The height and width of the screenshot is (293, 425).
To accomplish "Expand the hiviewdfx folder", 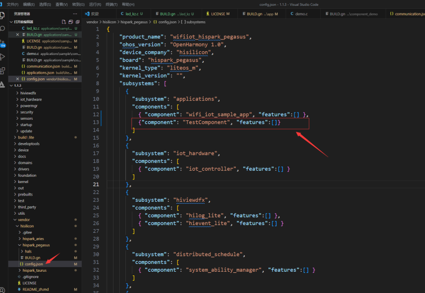I will point(28,93).
